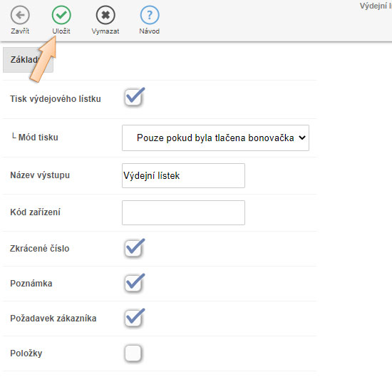Focus the empty Kód zařízení field
Viewport: 392px width, 377px height.
(x=183, y=212)
